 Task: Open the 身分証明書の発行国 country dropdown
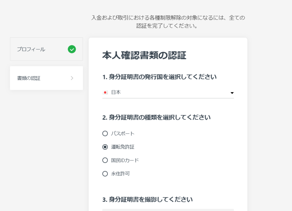click(x=168, y=92)
